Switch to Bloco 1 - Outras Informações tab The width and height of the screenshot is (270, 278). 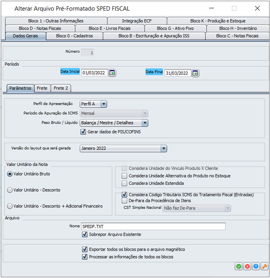56,21
